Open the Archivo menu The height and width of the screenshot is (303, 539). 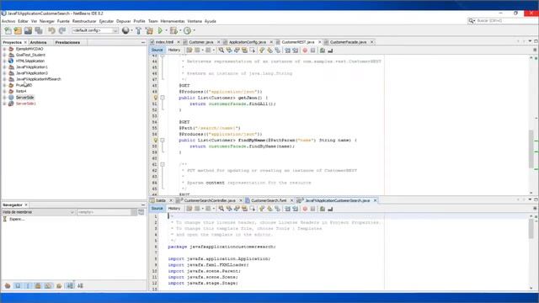8,21
